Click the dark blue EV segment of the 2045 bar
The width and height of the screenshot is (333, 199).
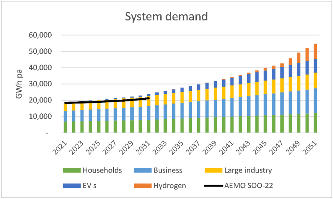pyautogui.click(x=265, y=76)
